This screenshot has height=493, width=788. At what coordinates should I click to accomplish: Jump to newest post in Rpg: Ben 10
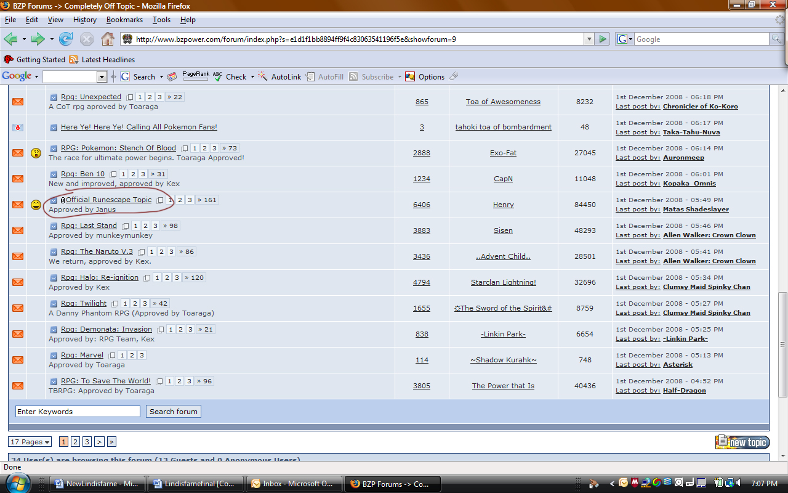tap(54, 174)
